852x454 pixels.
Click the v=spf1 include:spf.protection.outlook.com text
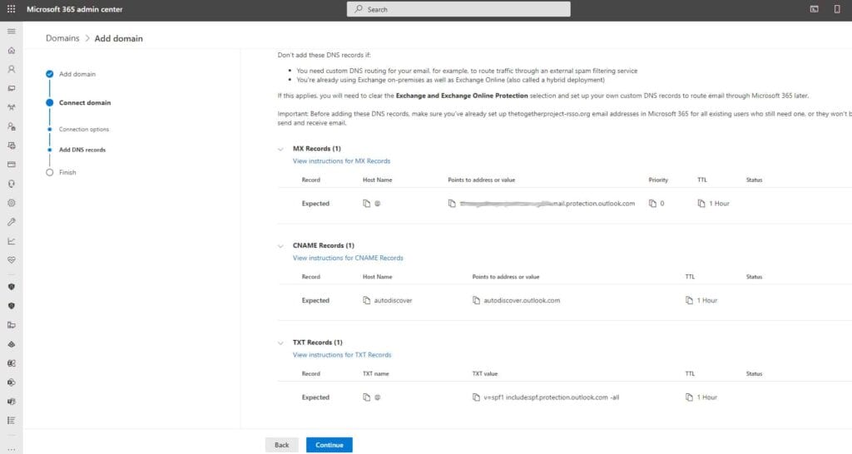(552, 397)
